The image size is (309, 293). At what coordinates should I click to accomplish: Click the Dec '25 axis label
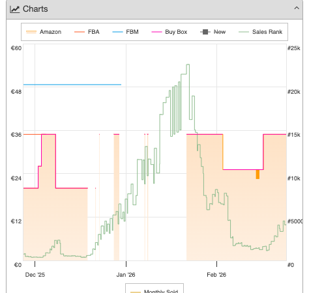pyautogui.click(x=35, y=275)
